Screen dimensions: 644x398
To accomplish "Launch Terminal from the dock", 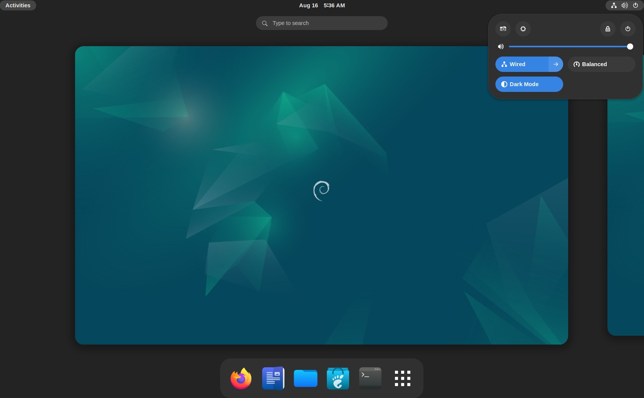I will [x=370, y=378].
